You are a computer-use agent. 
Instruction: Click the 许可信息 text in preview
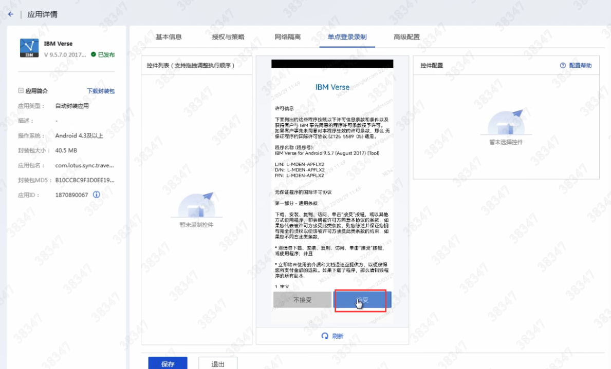click(x=285, y=108)
